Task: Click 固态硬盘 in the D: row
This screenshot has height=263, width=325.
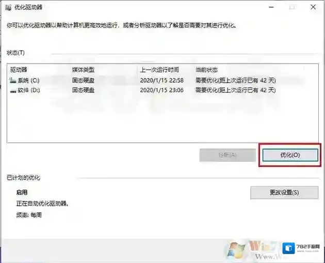Action: [x=84, y=90]
